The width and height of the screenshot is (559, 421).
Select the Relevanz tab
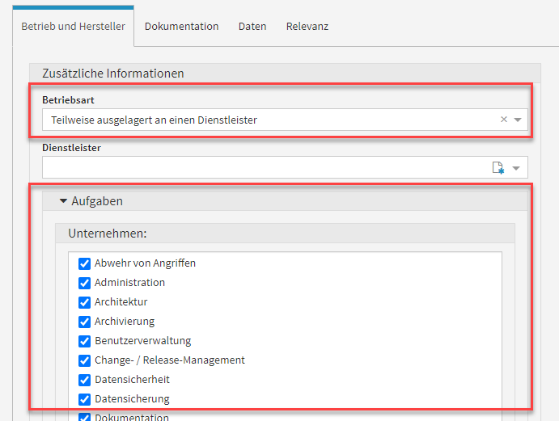[x=307, y=27]
